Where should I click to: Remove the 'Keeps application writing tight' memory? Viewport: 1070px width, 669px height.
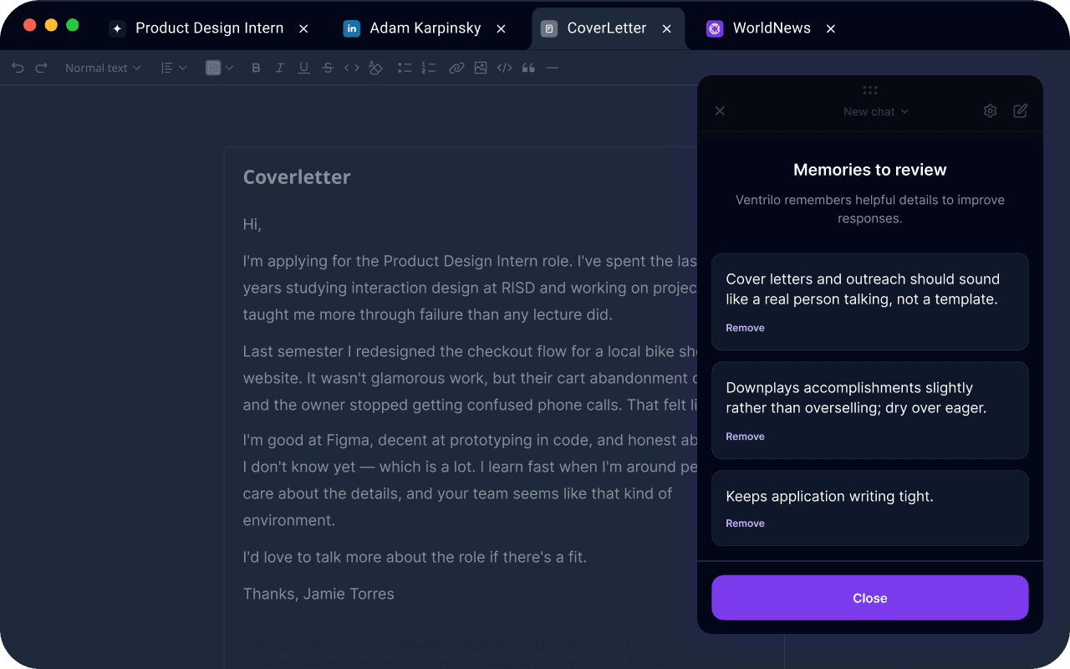point(745,523)
